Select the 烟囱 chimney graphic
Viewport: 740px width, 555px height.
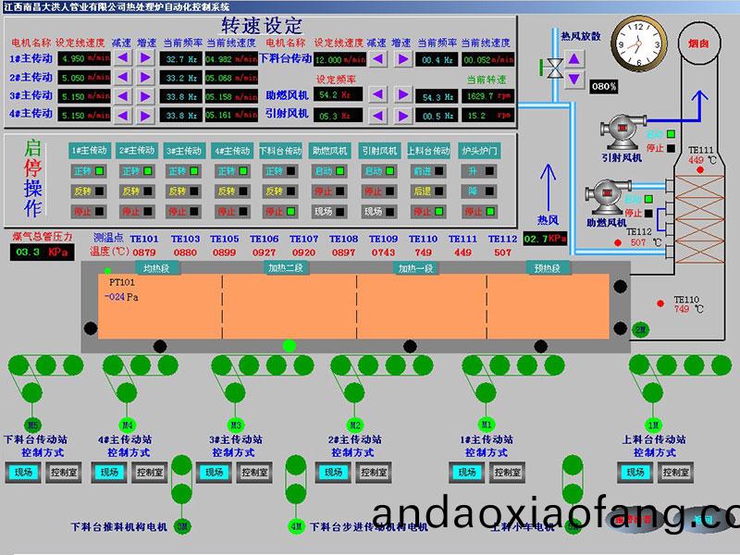[x=700, y=43]
